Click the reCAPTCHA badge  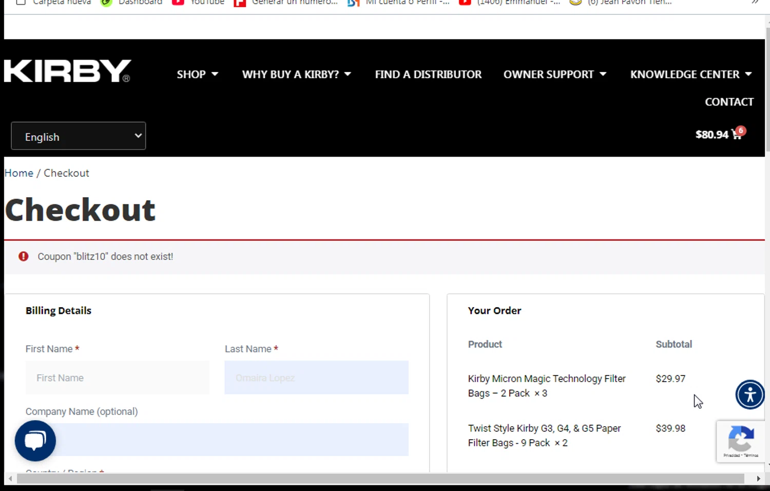point(741,442)
